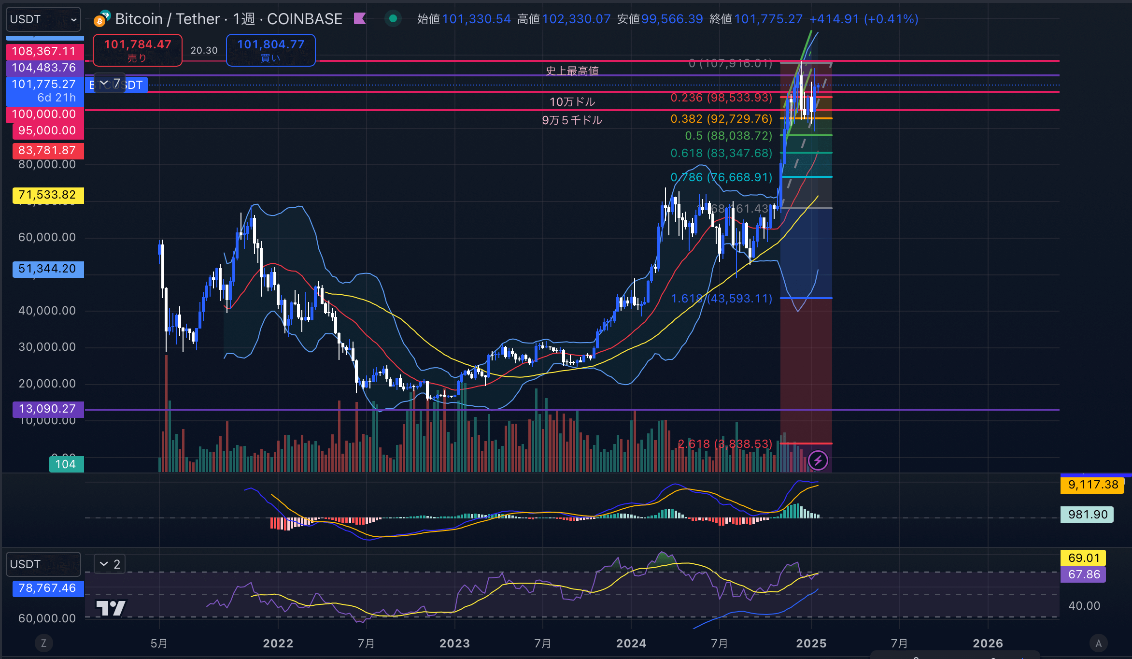The width and height of the screenshot is (1132, 659).
Task: Click the current price label 101,775.27
Action: [44, 91]
